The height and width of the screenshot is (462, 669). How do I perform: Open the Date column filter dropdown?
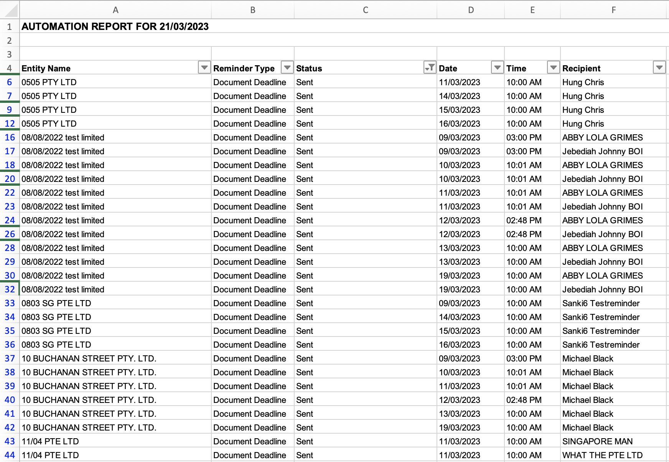pos(497,68)
